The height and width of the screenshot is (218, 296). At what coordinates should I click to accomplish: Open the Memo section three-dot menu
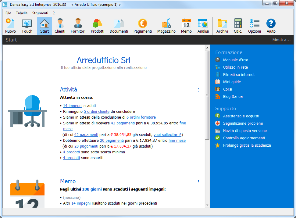coord(198,182)
